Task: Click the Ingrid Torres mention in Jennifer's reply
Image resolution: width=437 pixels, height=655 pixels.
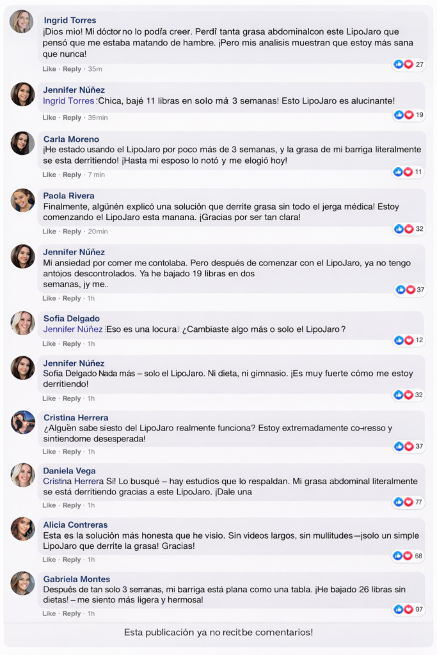Action: pyautogui.click(x=68, y=101)
